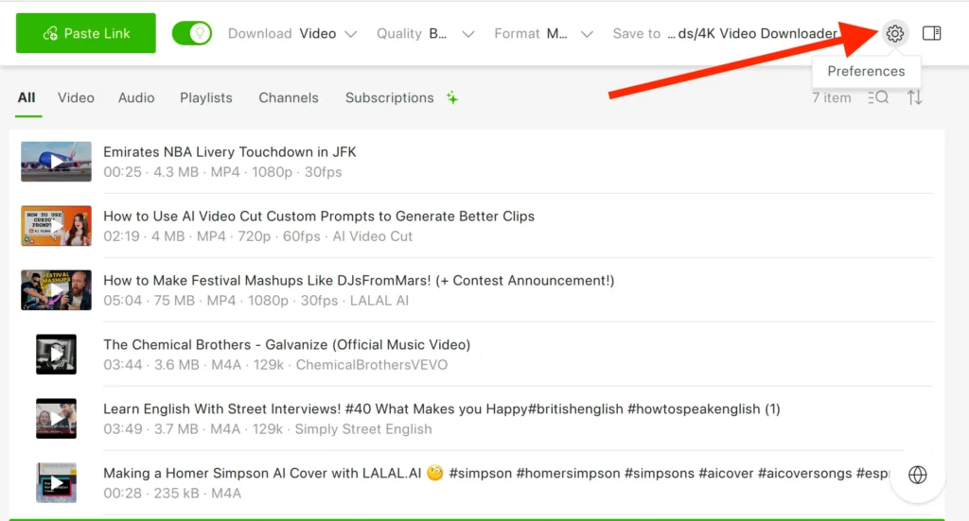The height and width of the screenshot is (521, 969).
Task: Select 'How to Make Festival Mashups' title
Action: (359, 280)
